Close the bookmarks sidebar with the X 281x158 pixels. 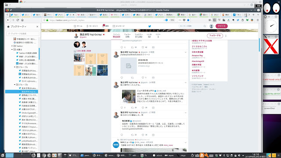[37, 26]
